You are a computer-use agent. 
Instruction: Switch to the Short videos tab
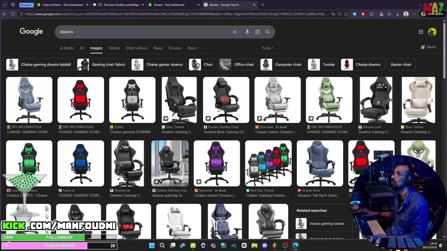[137, 48]
